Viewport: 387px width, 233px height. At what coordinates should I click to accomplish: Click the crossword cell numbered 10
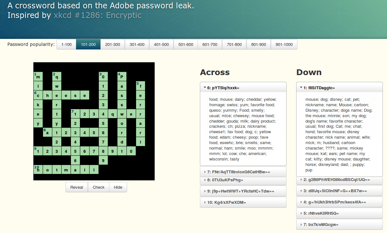coord(38,170)
